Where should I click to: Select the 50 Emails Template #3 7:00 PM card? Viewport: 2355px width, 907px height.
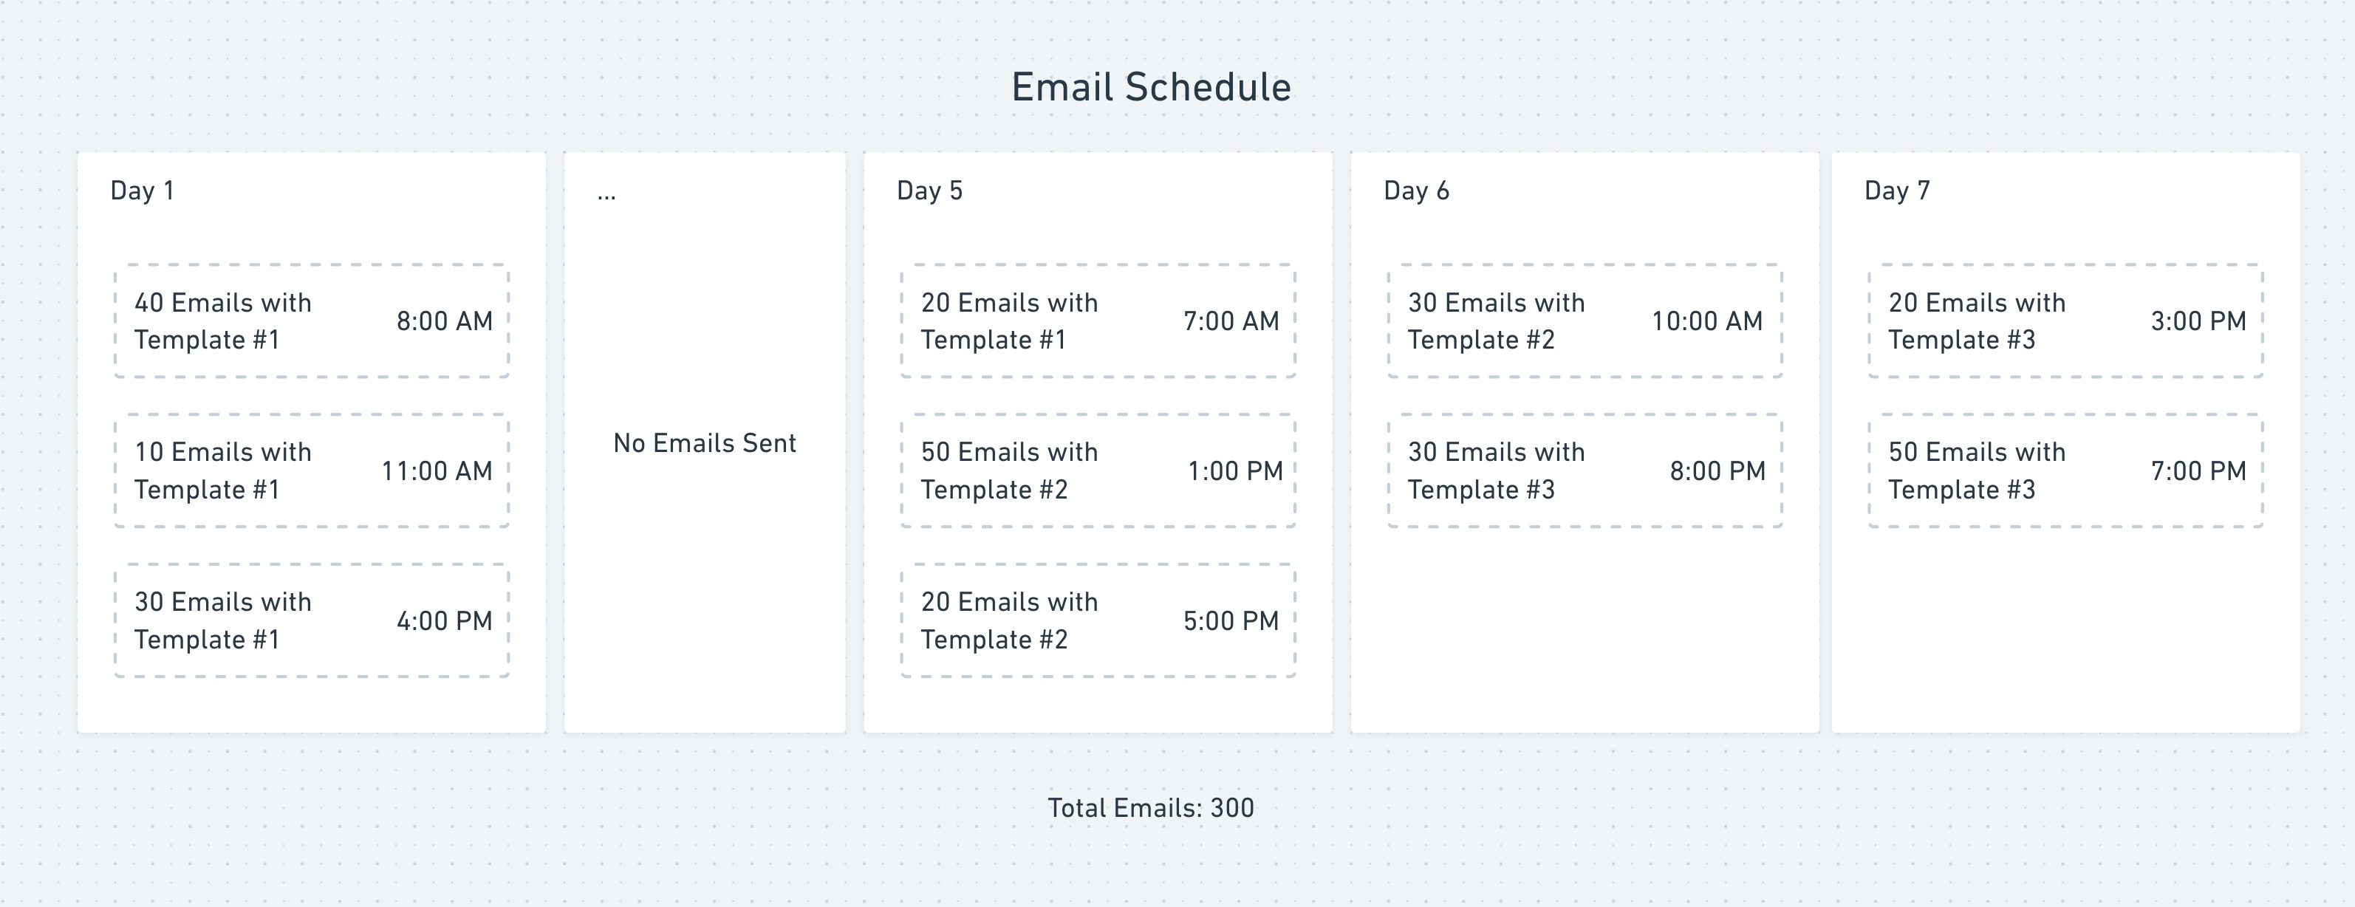(x=2066, y=471)
